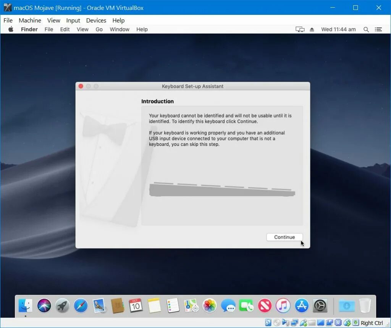Open macOS Go menu
This screenshot has width=391, height=328.
click(99, 29)
